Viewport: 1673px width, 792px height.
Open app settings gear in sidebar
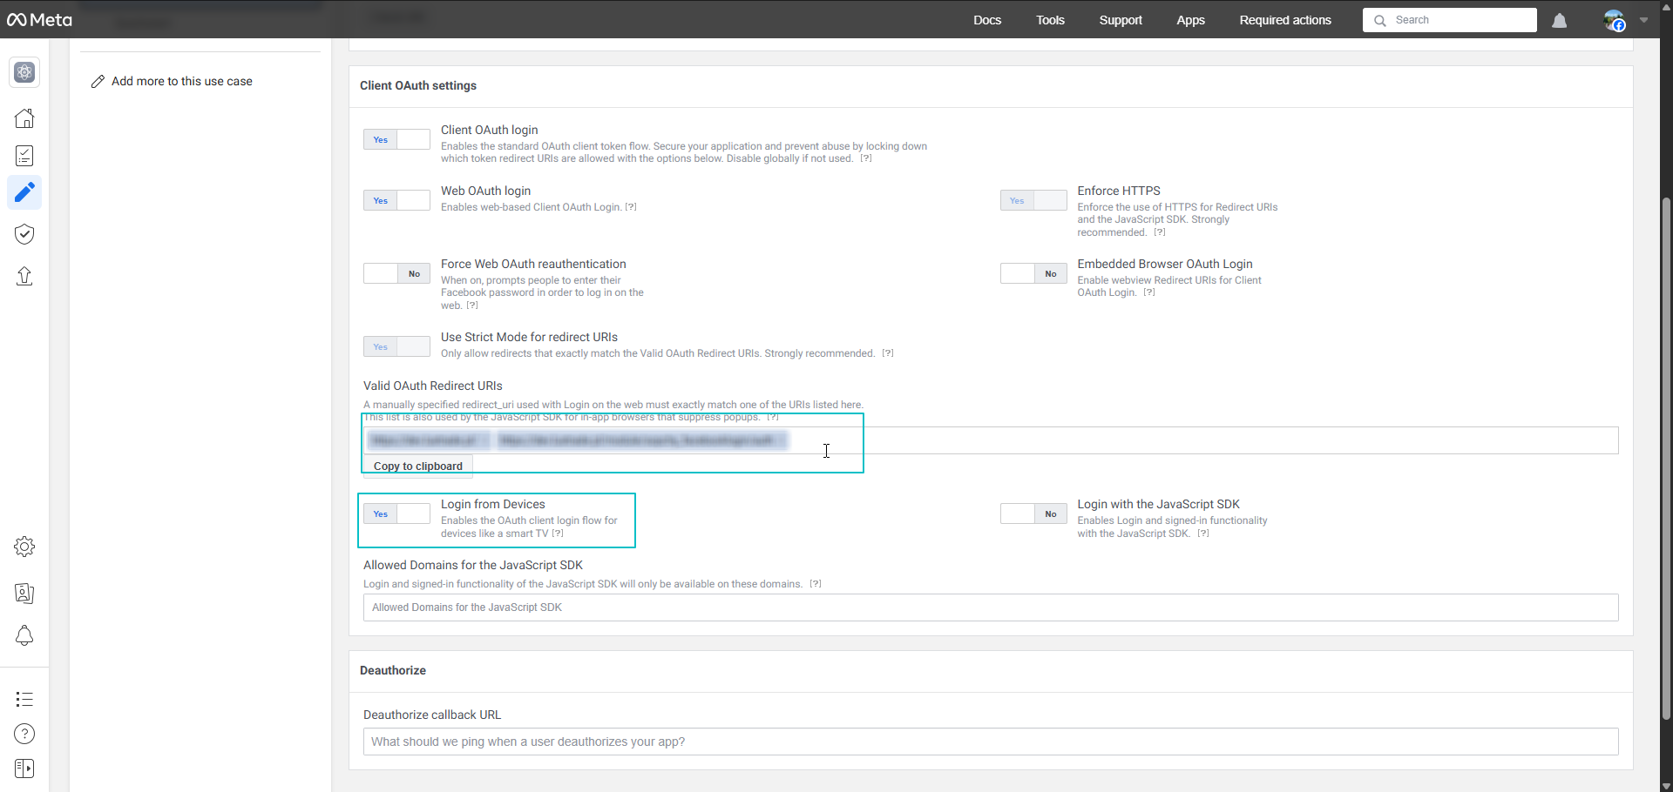point(24,547)
